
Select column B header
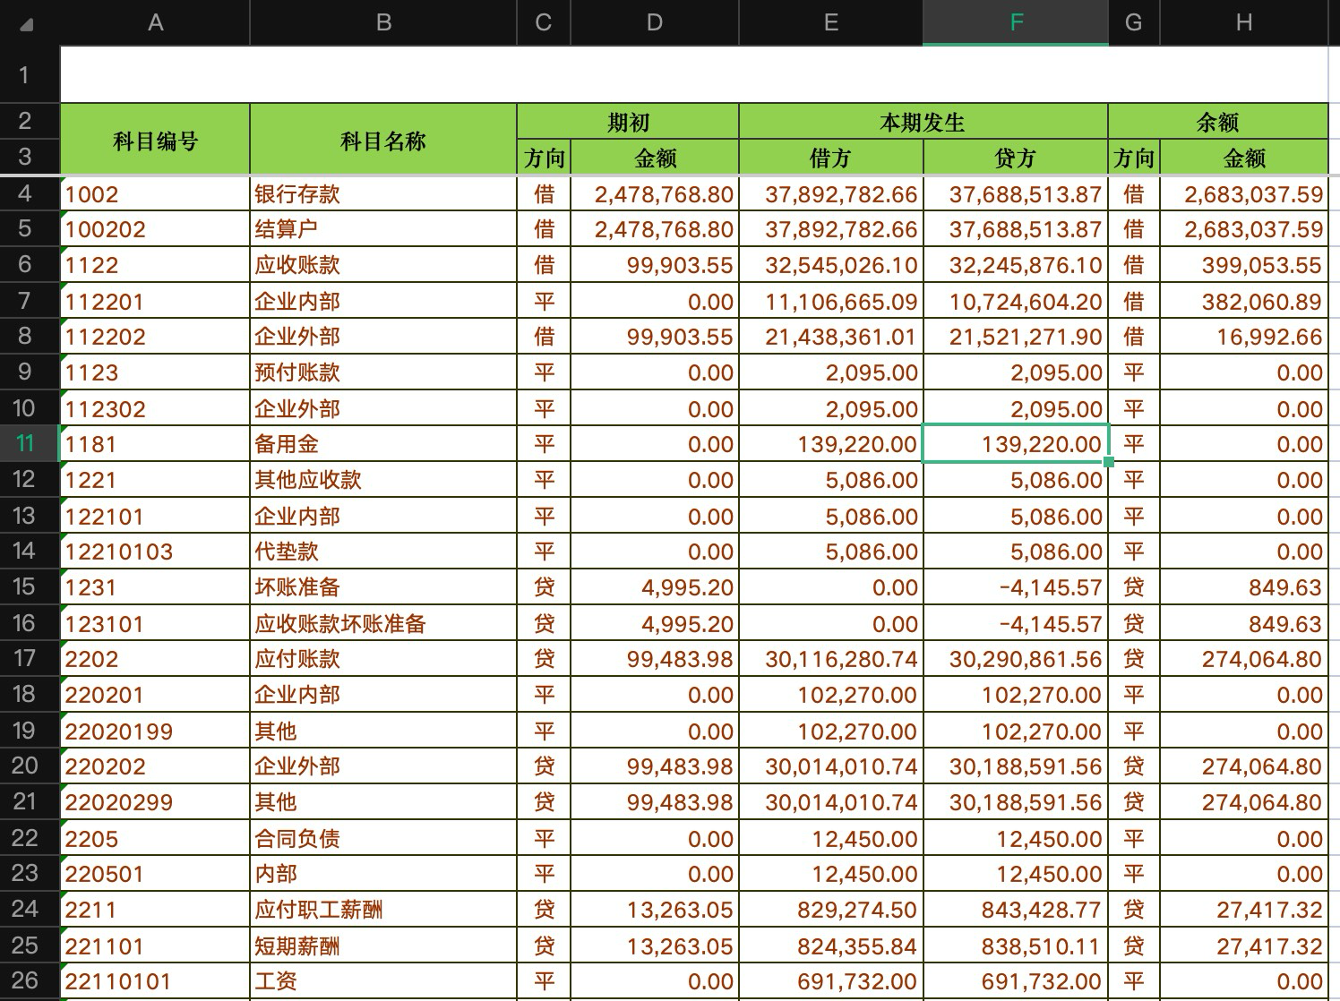383,22
